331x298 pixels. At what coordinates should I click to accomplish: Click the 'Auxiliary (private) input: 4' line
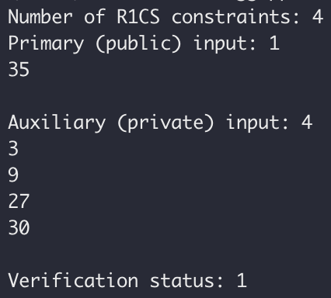160,123
